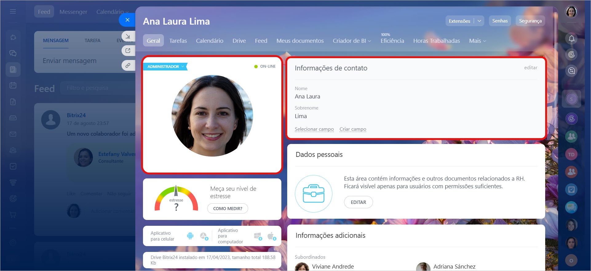Open the Extensões dropdown arrow
The width and height of the screenshot is (591, 271).
(479, 21)
